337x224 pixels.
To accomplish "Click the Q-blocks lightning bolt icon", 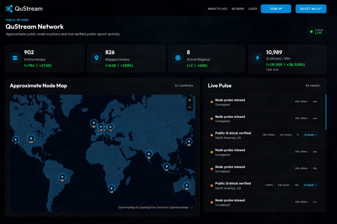I will 258,58.
